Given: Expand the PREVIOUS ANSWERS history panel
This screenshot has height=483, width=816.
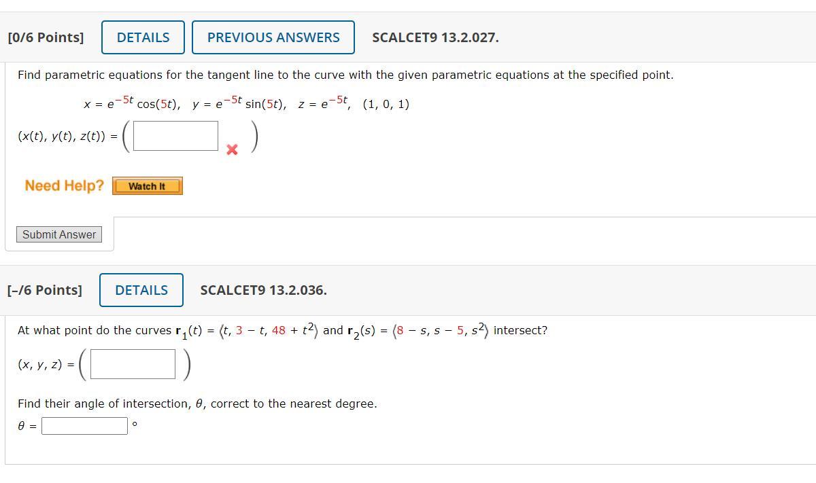Looking at the screenshot, I should 273,37.
